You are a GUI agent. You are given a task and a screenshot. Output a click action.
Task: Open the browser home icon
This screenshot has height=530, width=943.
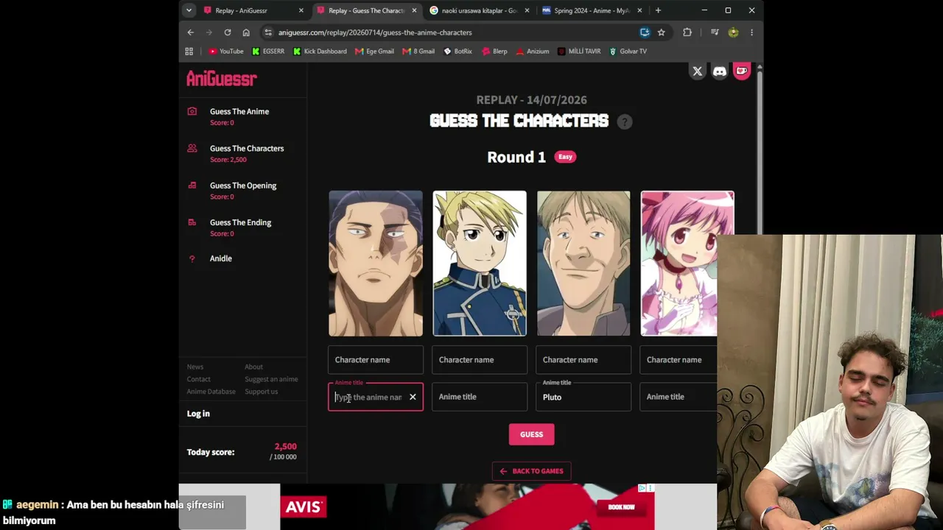[246, 32]
